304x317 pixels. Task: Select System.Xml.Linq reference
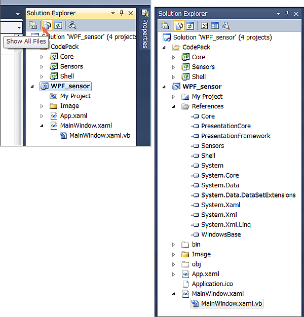[226, 225]
